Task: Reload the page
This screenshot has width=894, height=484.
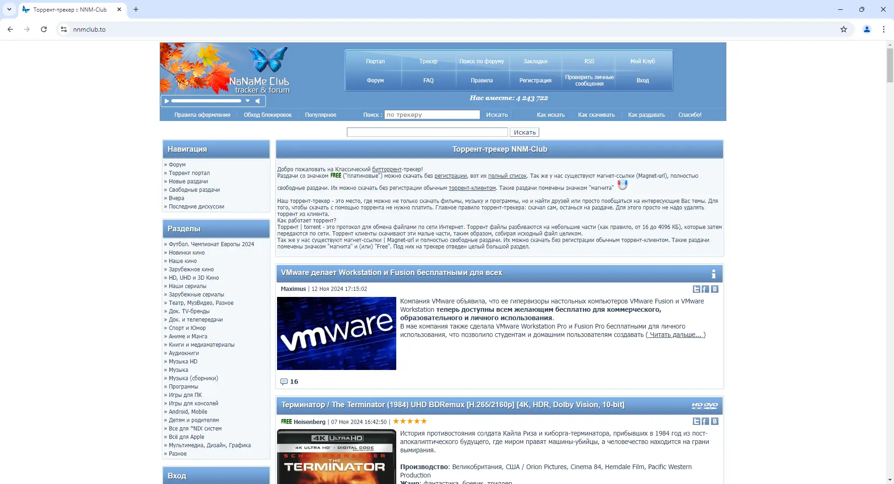Action: coord(44,29)
